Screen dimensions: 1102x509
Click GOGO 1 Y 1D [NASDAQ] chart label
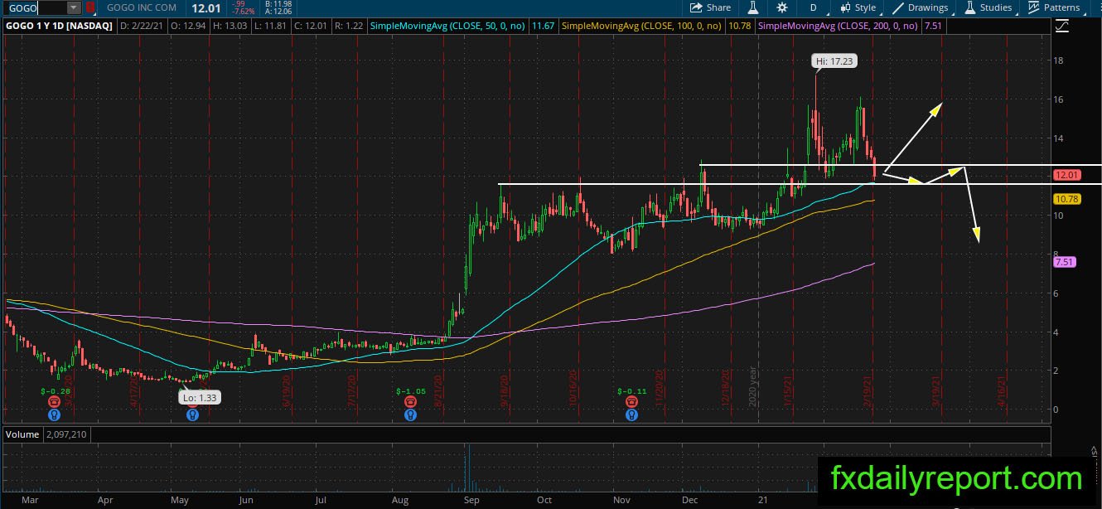pos(60,27)
